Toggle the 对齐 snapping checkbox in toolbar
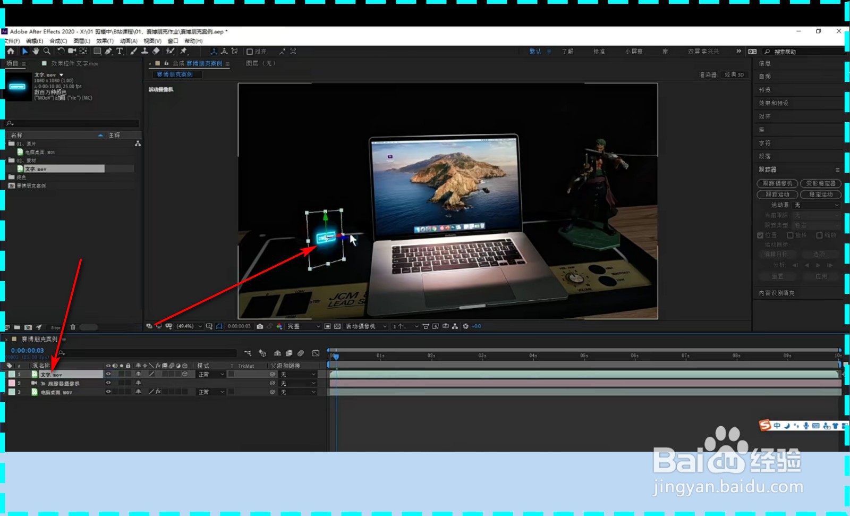The height and width of the screenshot is (516, 850). (250, 52)
